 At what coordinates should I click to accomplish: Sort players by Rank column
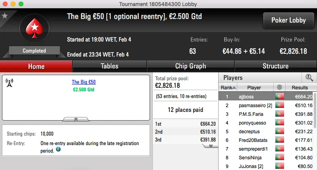tap(229, 88)
